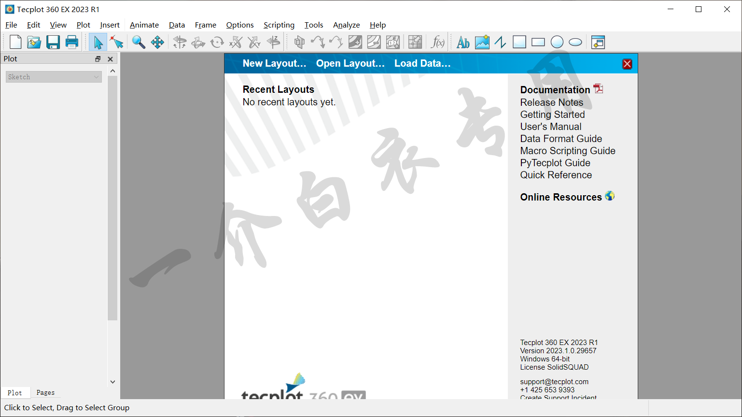Click the Slice tool cube icon
The image size is (742, 417).
[x=299, y=43]
